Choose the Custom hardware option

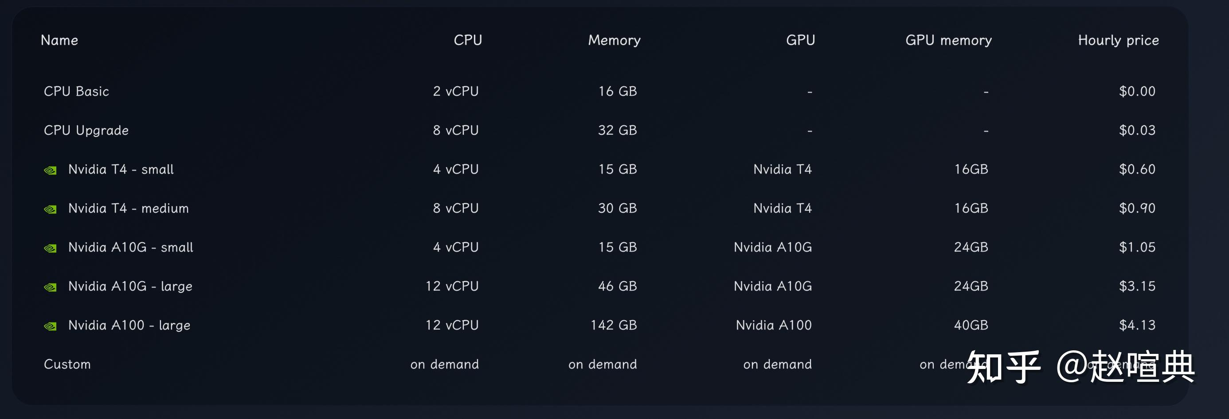coord(67,364)
